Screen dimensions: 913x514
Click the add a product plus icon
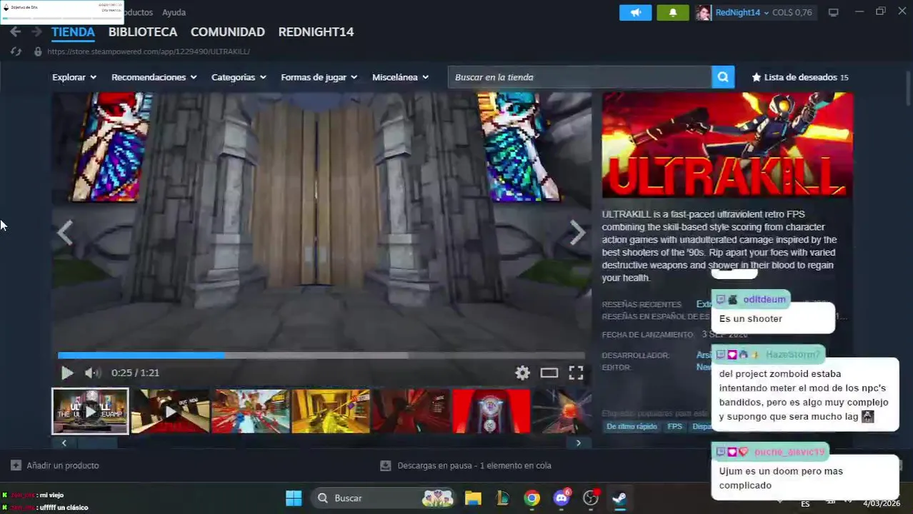(16, 465)
